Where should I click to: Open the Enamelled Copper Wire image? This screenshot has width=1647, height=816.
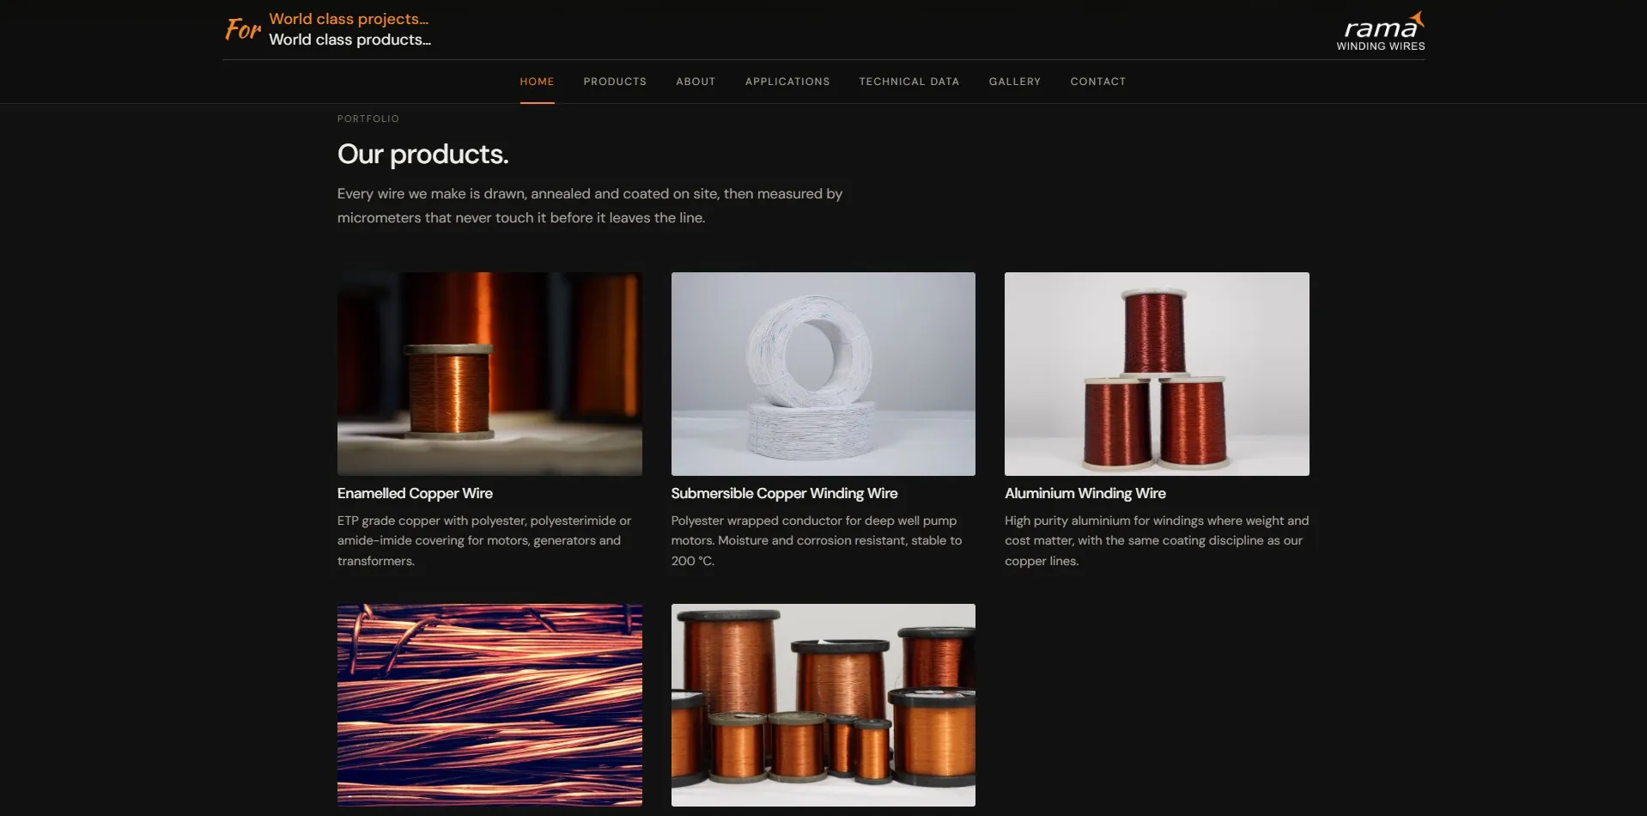pos(489,374)
